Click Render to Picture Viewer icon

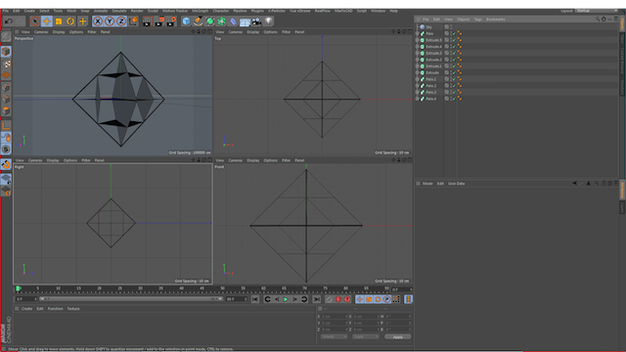pyautogui.click(x=159, y=22)
